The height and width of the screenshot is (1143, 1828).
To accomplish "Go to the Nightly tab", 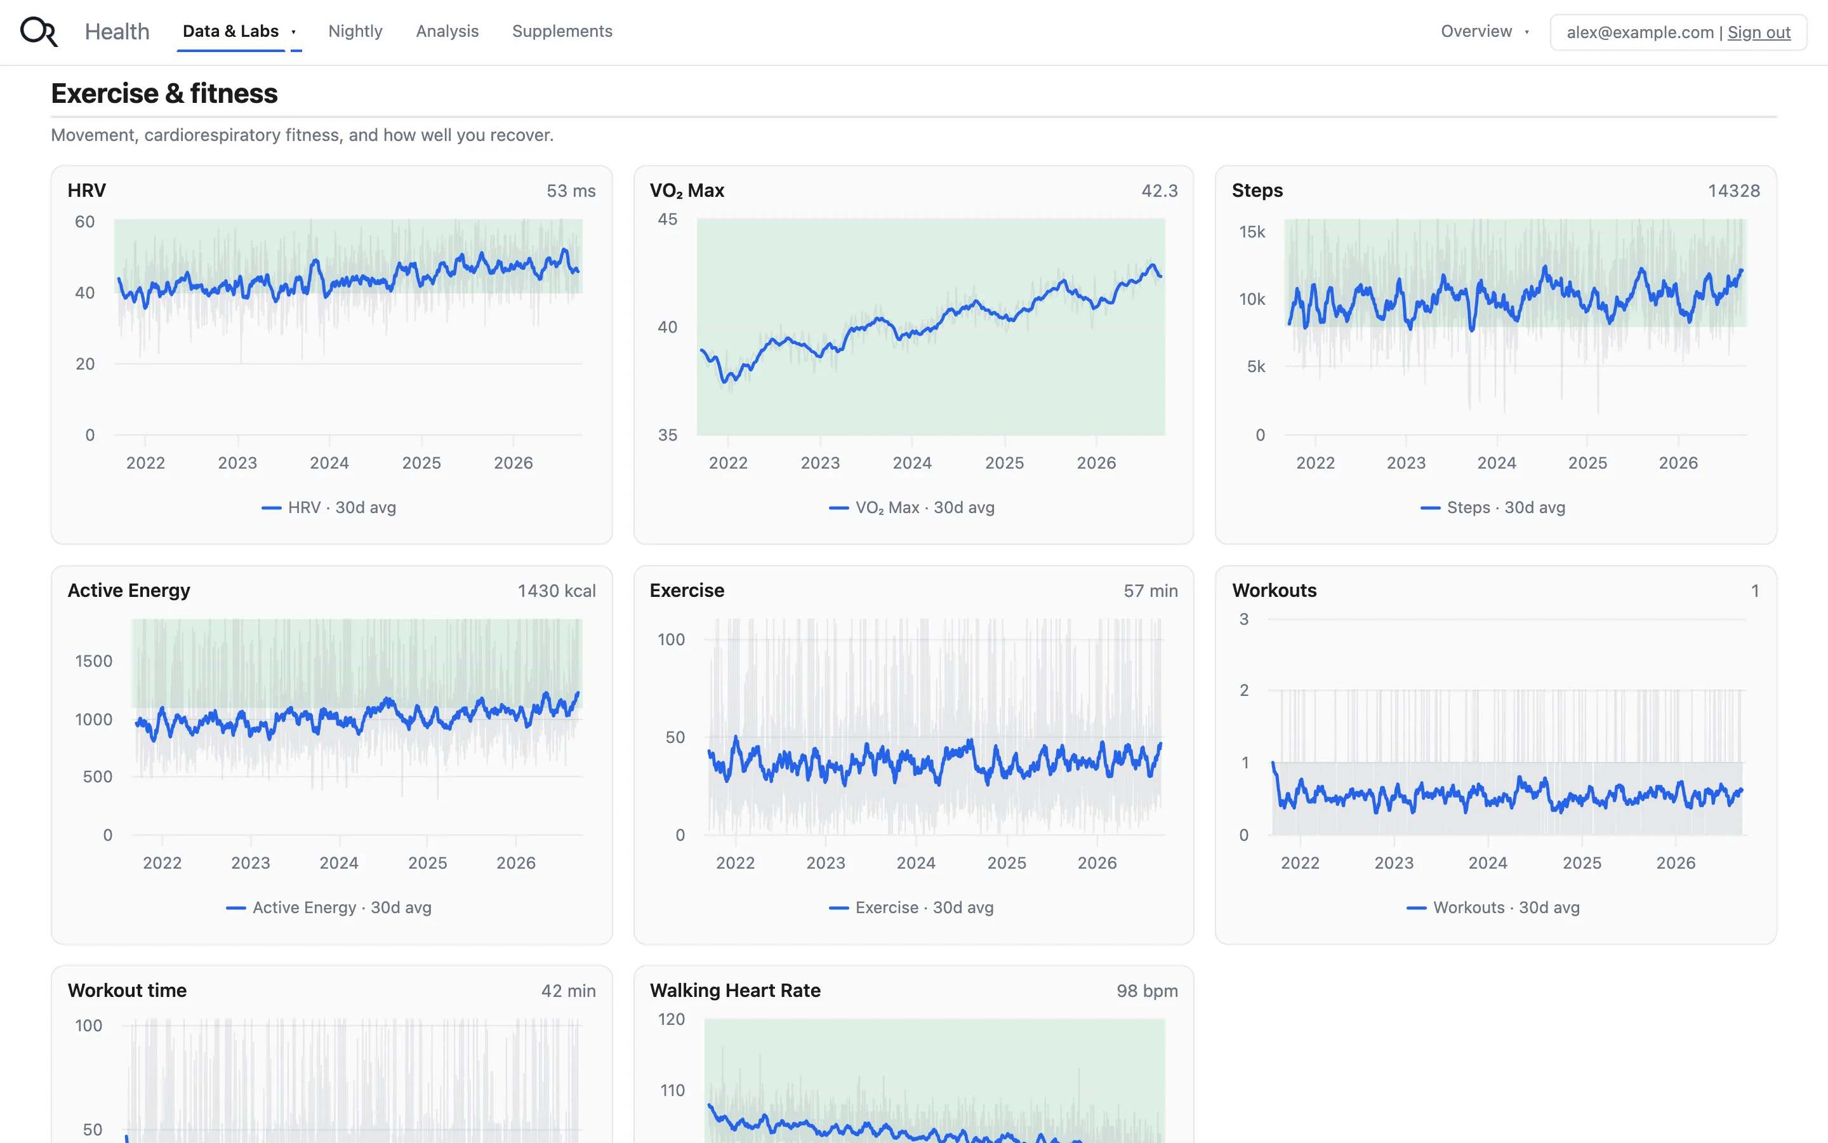I will click(x=355, y=32).
